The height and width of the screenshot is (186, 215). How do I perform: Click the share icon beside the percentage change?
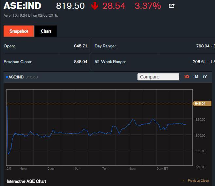(172, 6)
